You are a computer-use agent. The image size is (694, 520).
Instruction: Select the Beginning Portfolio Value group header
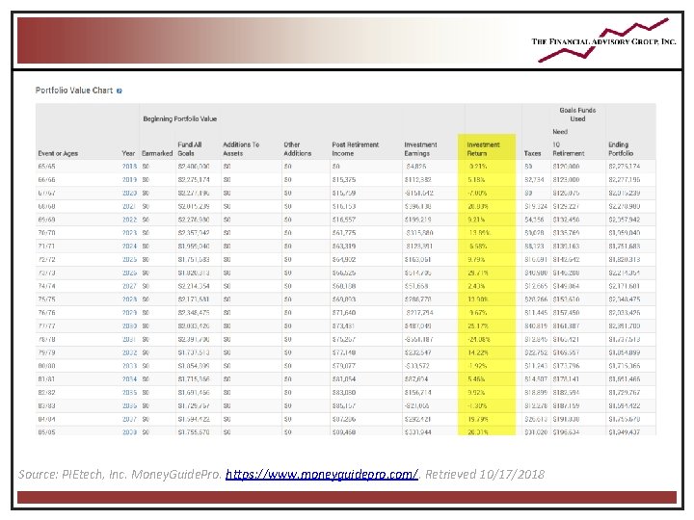tap(179, 119)
